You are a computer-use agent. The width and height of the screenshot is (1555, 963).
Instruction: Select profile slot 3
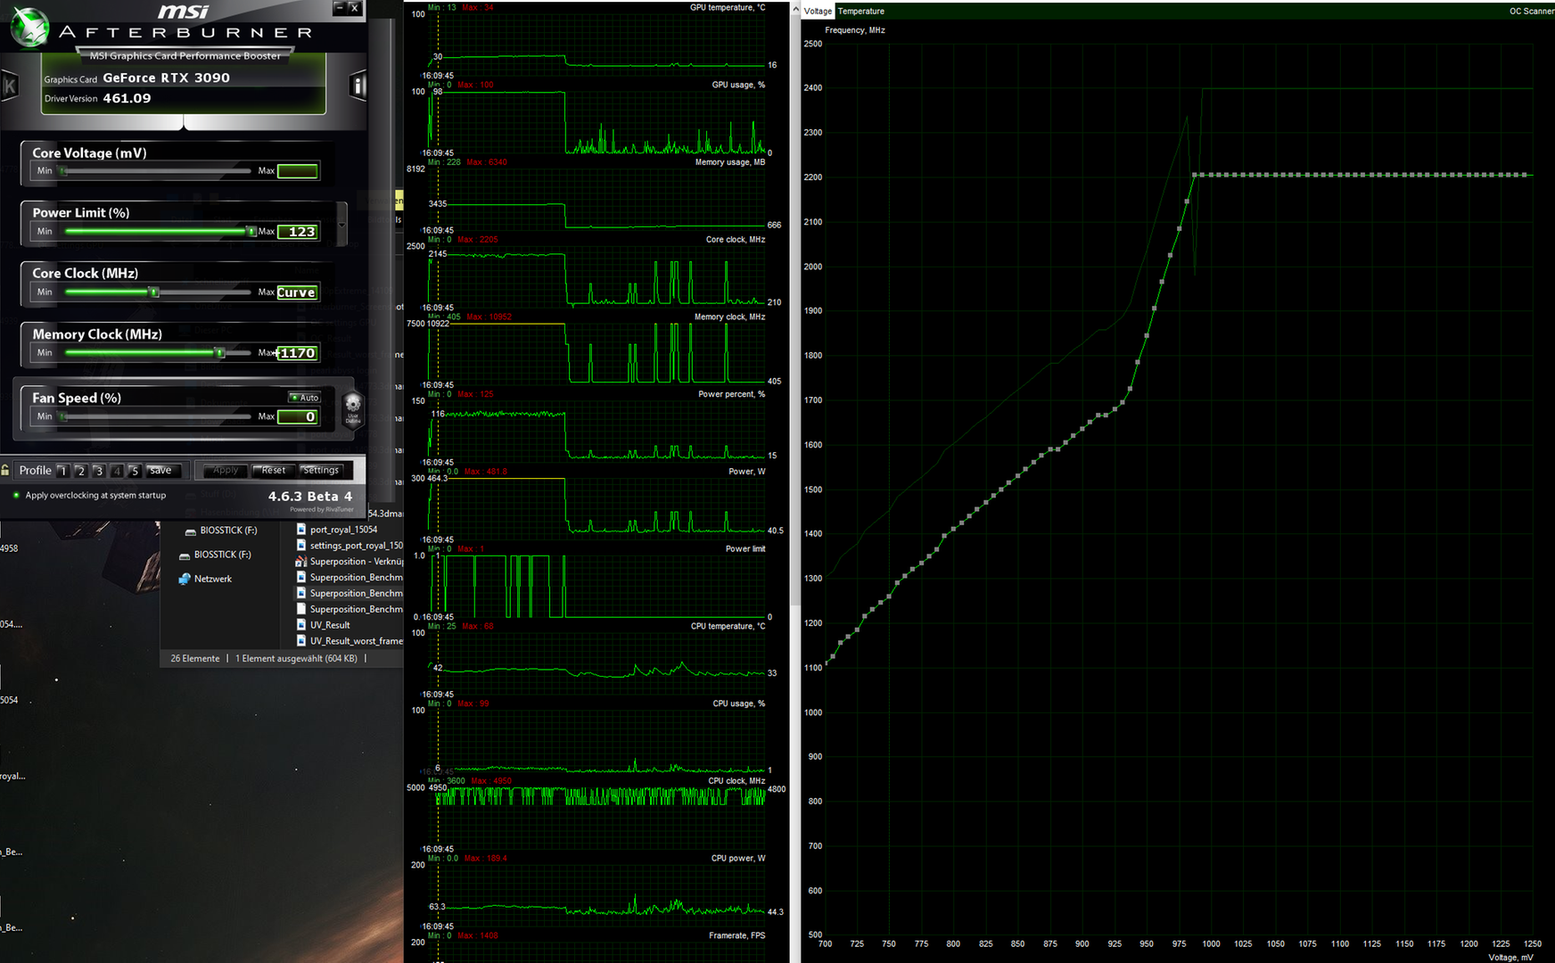coord(98,471)
